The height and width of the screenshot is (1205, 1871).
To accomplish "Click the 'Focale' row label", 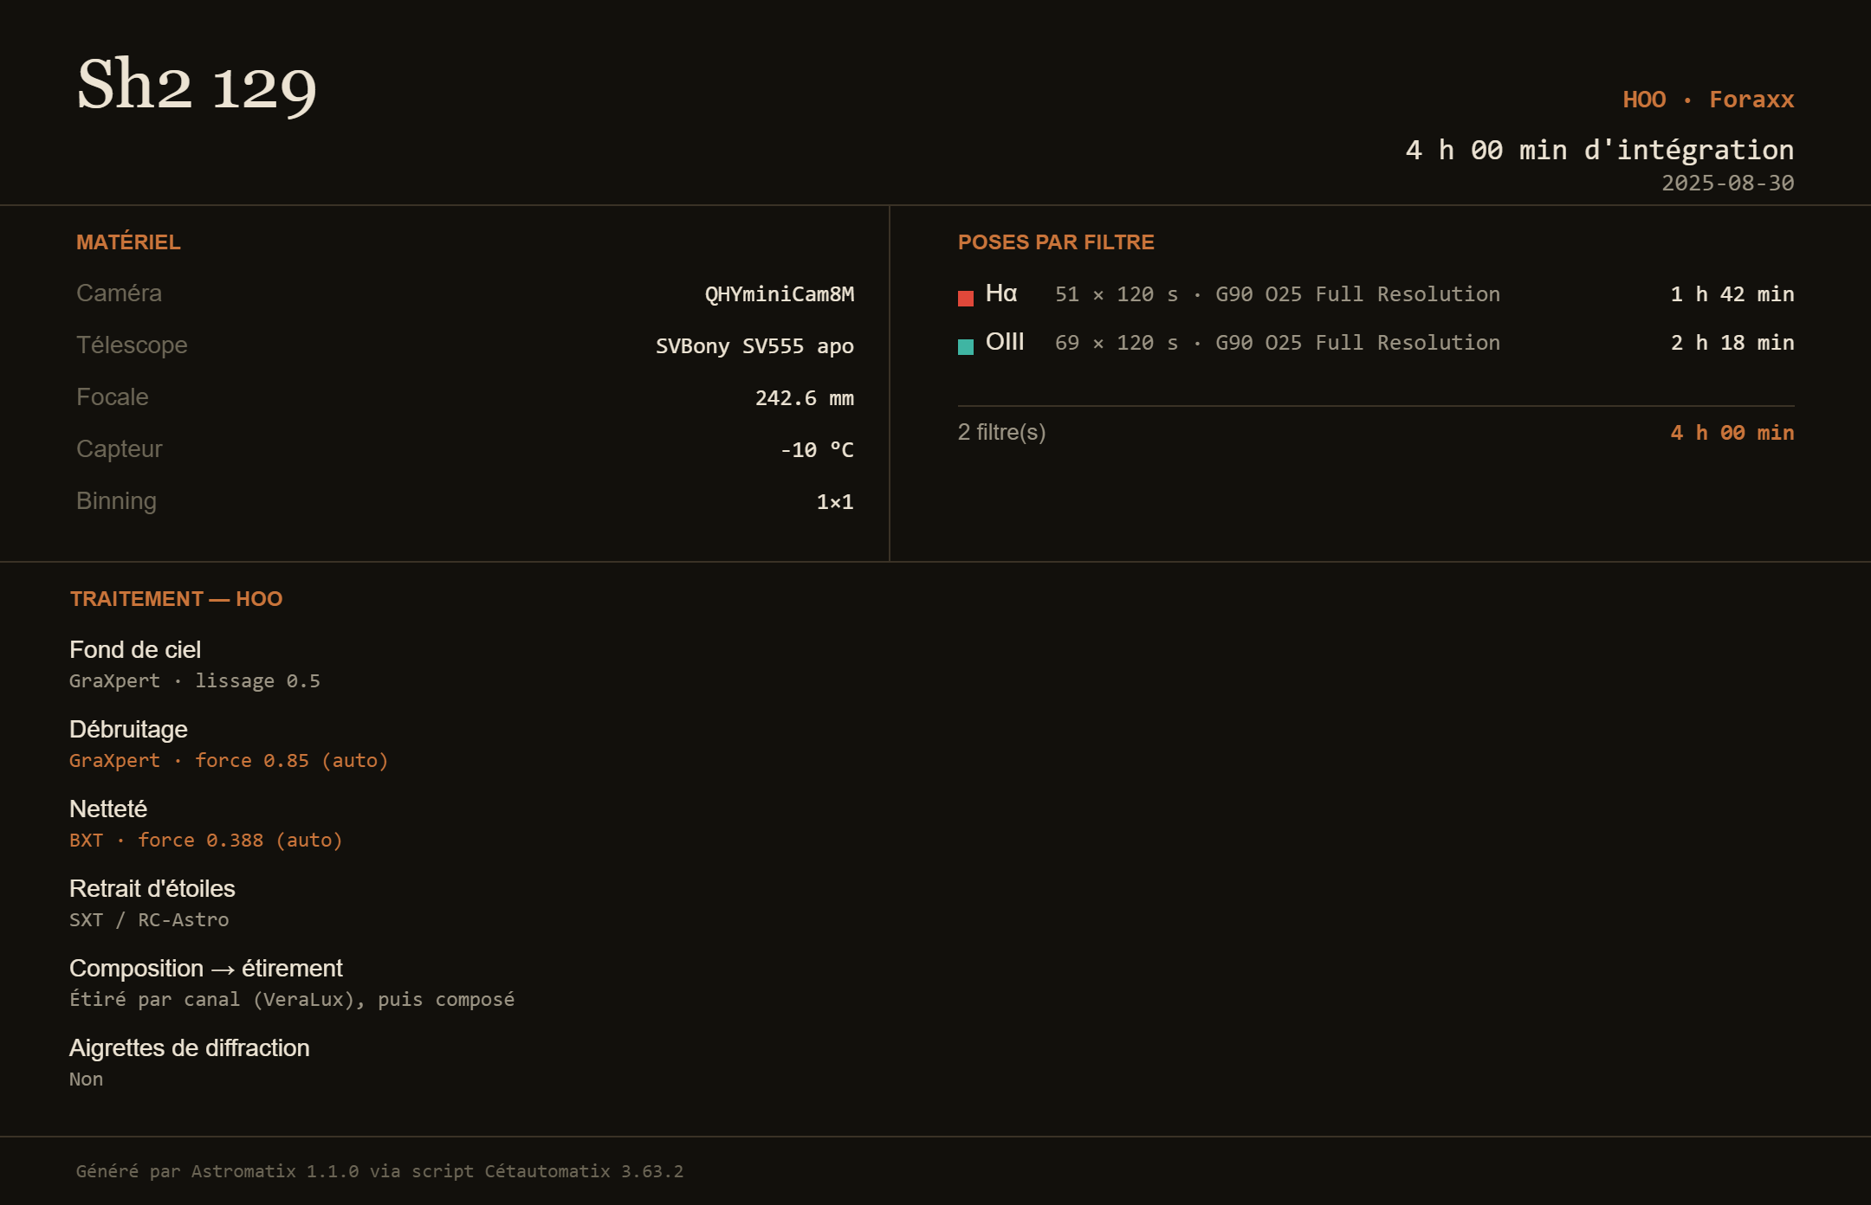I will (x=113, y=397).
